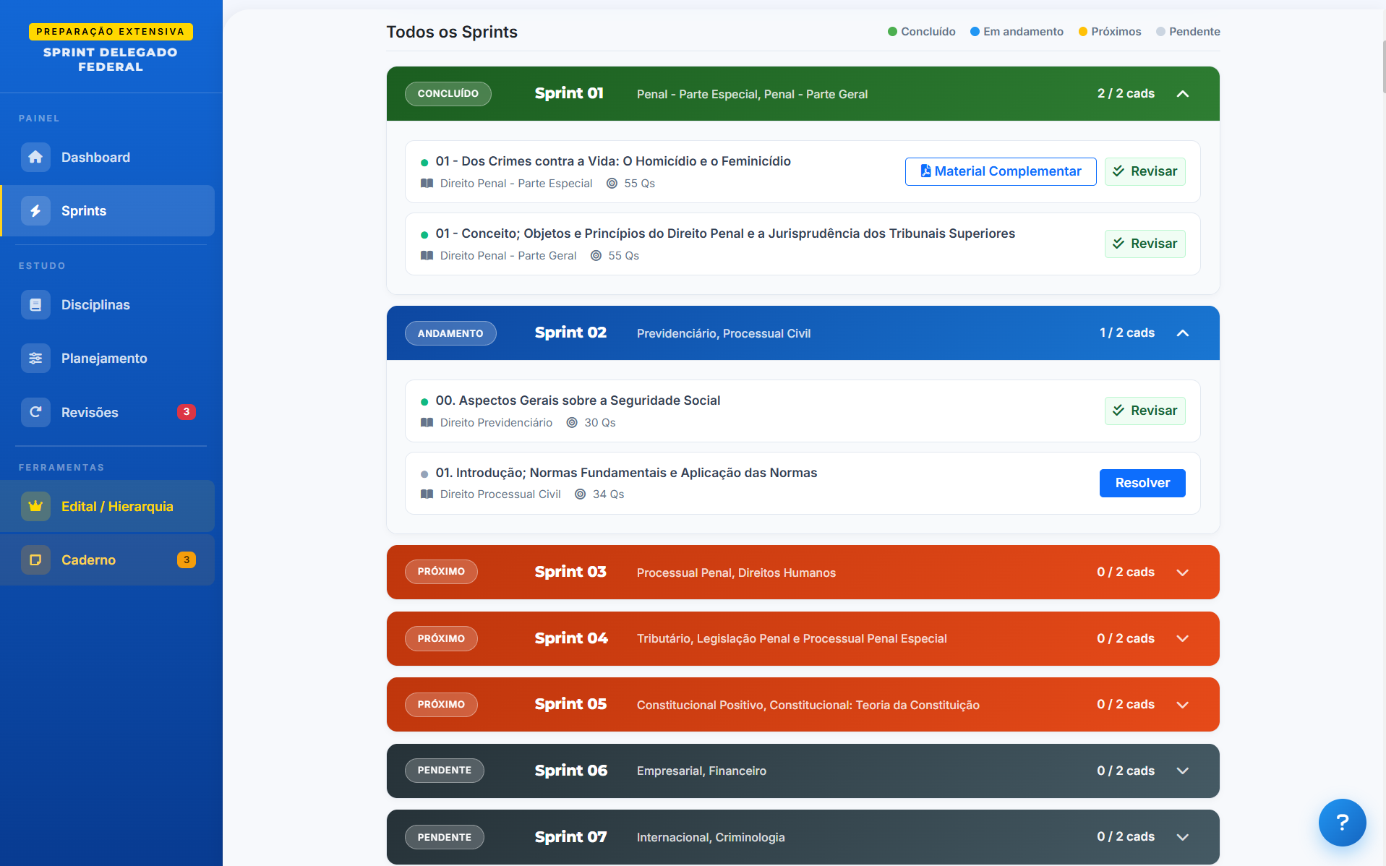Open the help question mark button
This screenshot has height=866, width=1386.
point(1342,822)
